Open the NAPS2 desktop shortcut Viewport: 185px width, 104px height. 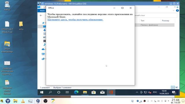click(x=7, y=6)
